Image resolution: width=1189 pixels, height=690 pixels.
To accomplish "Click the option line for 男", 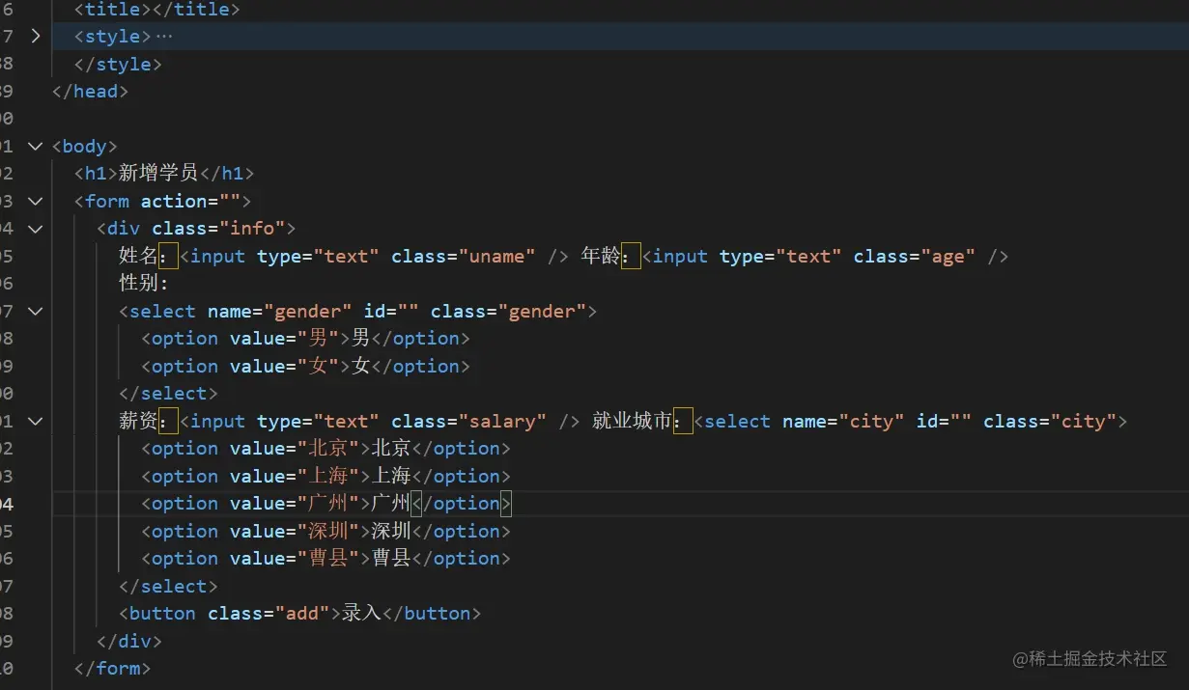I will pos(305,339).
